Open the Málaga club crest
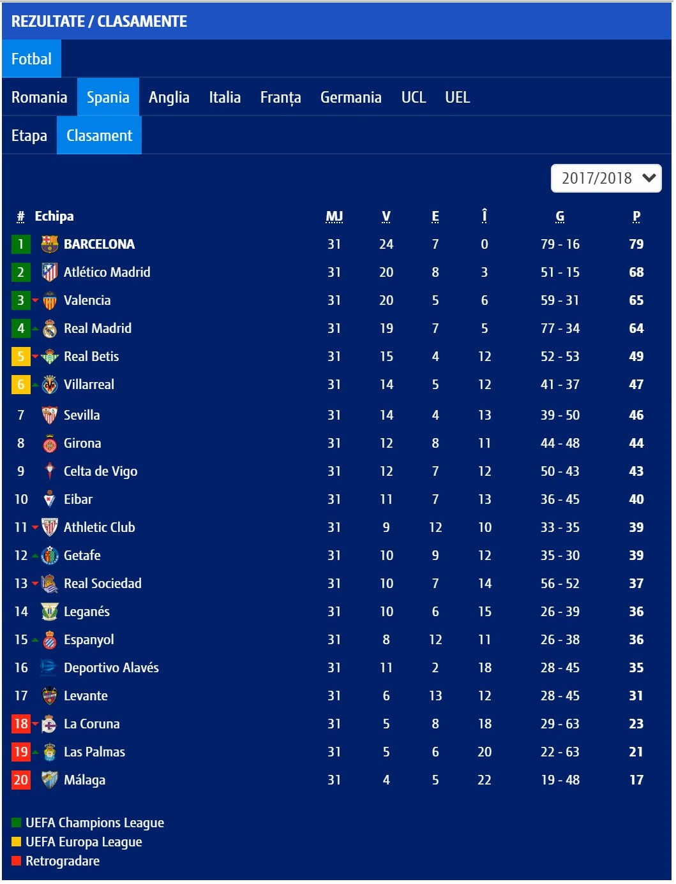The image size is (676, 884). tap(50, 779)
